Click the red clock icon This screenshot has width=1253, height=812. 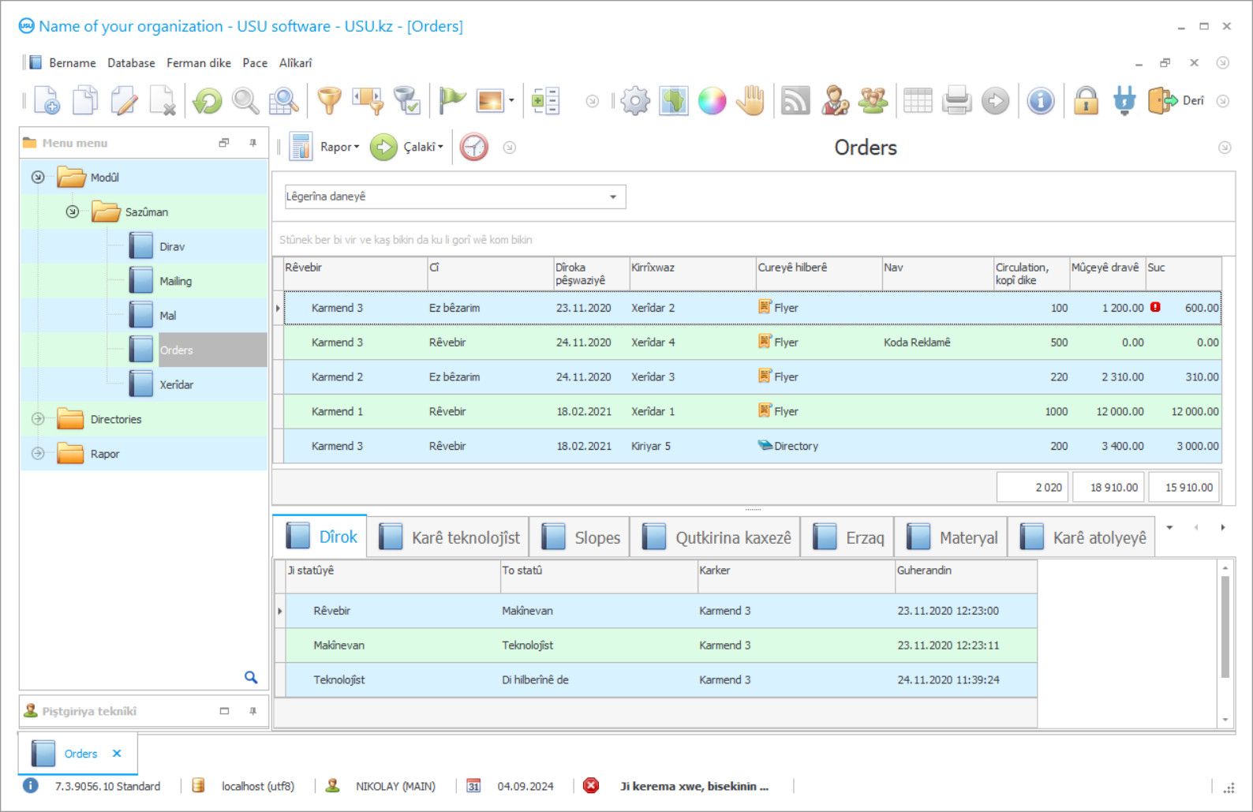coord(473,148)
